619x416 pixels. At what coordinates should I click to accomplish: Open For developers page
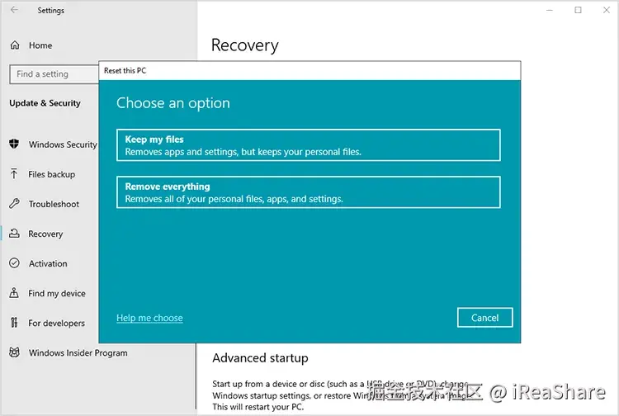[x=56, y=323]
